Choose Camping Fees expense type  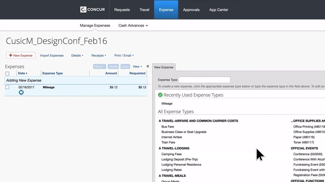point(171,154)
